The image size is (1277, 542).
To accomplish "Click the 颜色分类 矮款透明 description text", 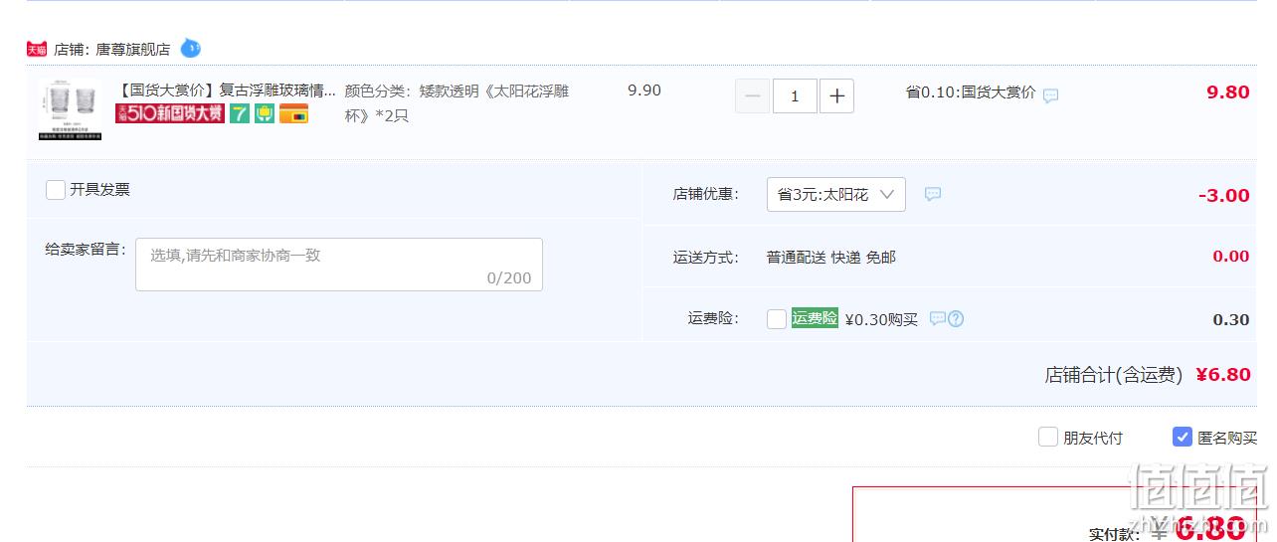I will (457, 102).
